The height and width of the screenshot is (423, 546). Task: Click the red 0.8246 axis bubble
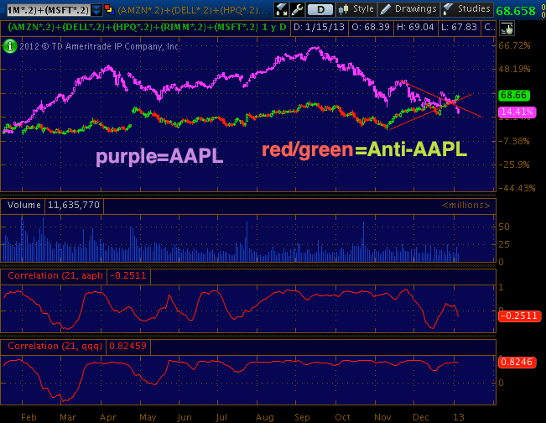click(x=517, y=363)
